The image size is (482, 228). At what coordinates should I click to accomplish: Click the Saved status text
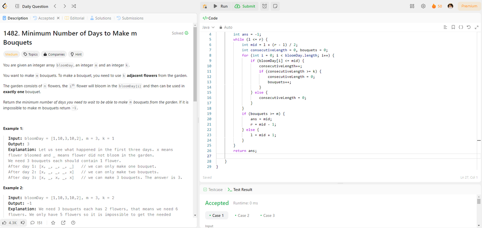207,178
